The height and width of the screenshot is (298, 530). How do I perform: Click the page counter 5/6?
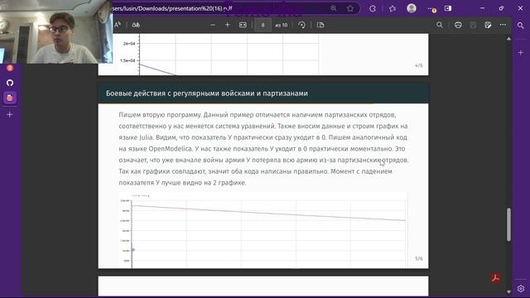tap(419, 258)
